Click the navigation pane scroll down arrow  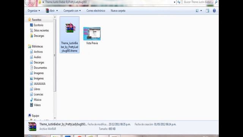point(55,118)
